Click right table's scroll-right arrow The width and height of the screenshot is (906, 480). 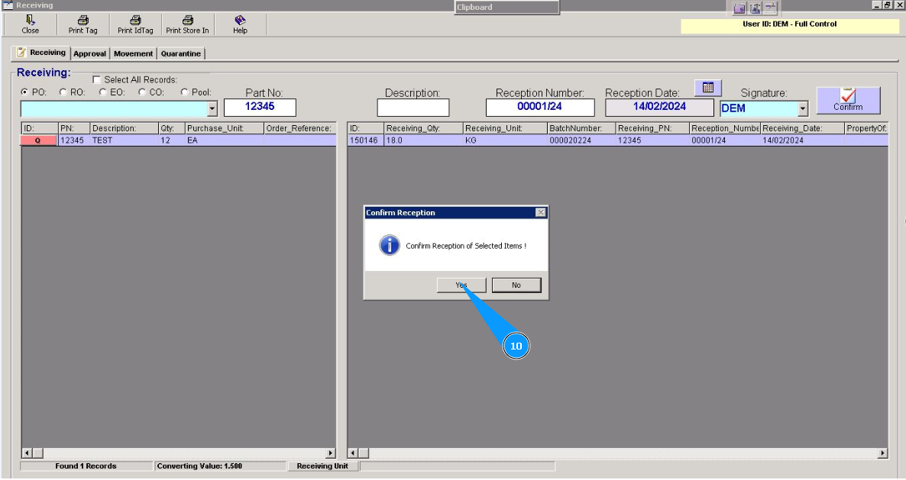coord(882,453)
